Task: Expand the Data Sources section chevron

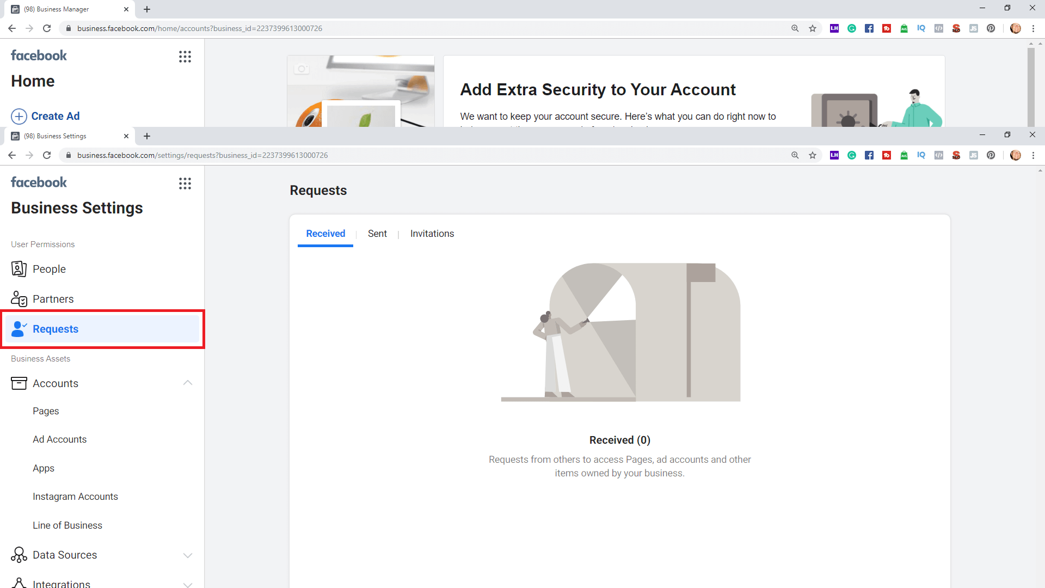Action: point(188,555)
